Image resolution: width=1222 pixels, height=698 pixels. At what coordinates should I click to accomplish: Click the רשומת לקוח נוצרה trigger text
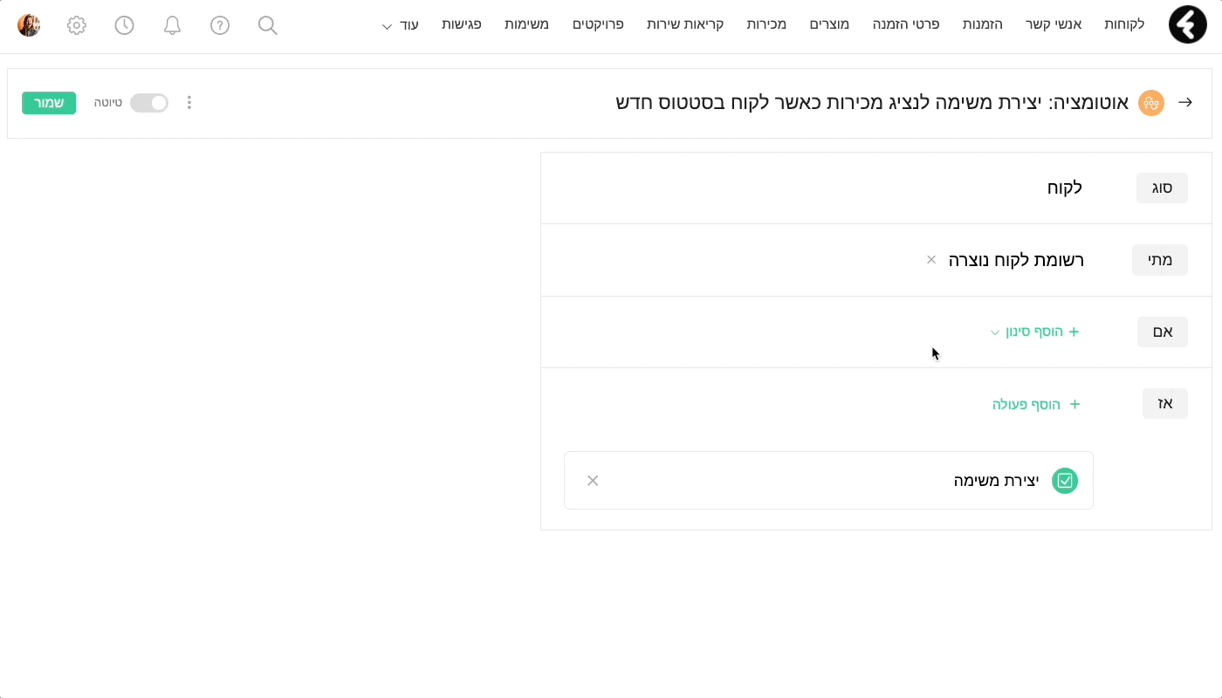coord(1016,259)
